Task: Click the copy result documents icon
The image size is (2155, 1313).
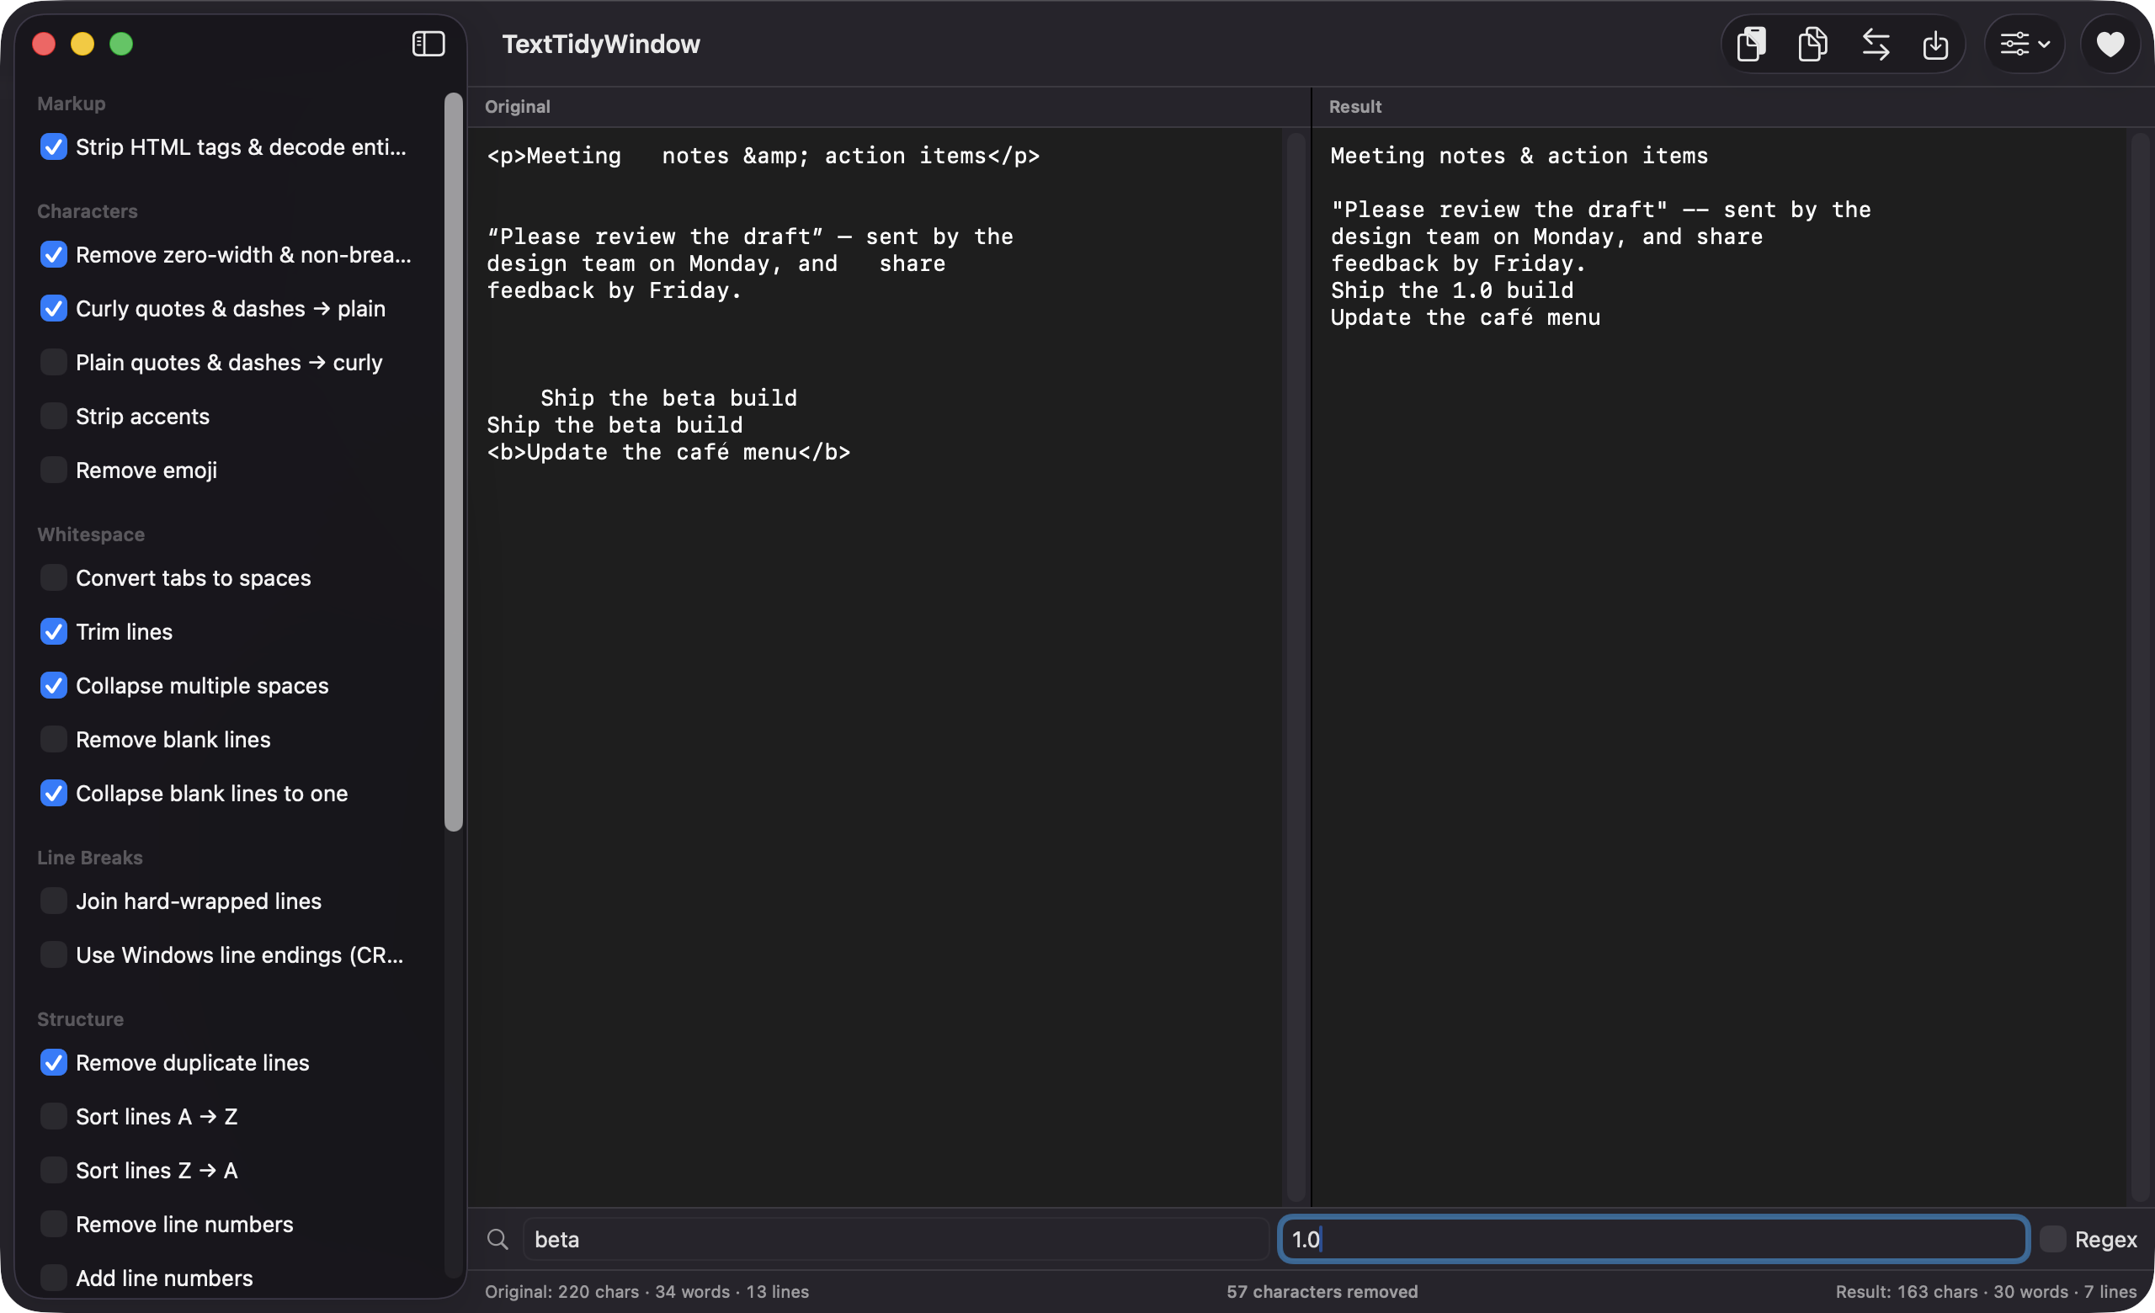Action: click(x=1812, y=44)
